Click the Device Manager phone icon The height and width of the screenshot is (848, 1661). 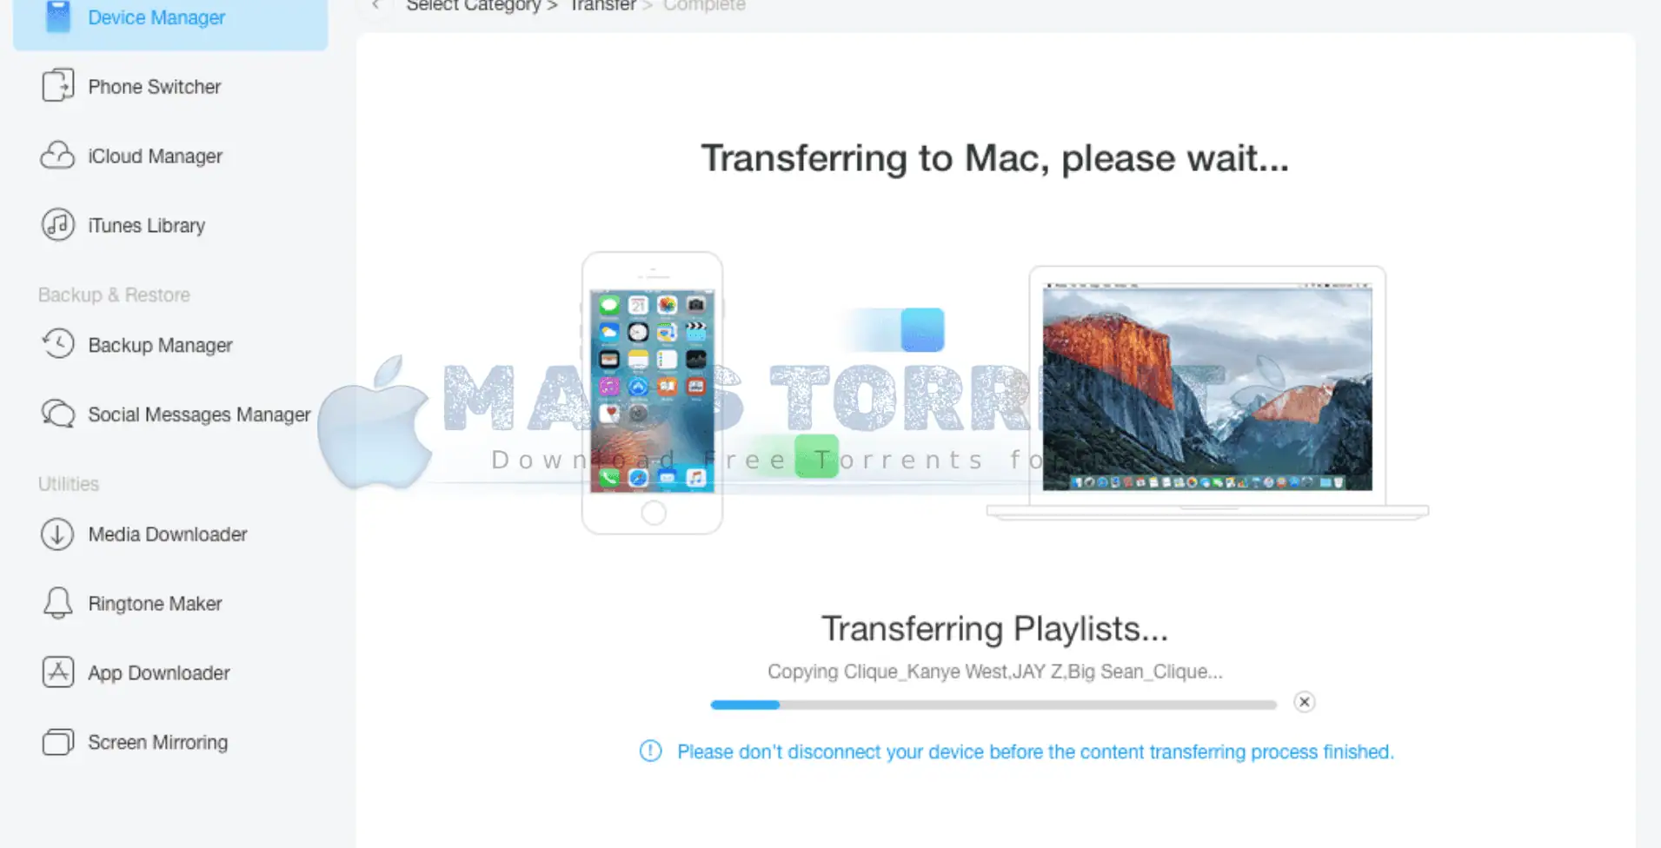tap(58, 16)
